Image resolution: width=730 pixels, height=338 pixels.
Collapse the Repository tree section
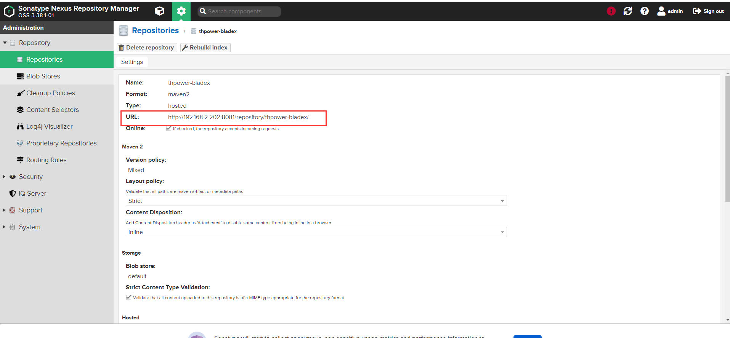[5, 43]
